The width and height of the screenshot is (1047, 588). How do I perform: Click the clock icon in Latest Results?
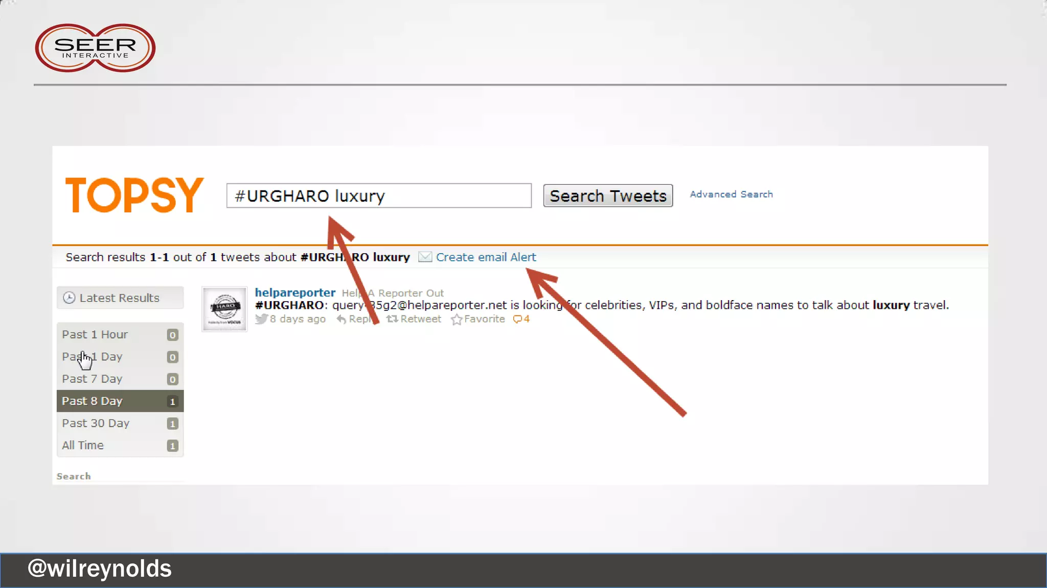pyautogui.click(x=69, y=298)
